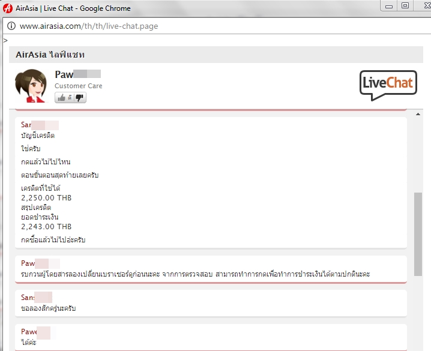Click the agent avatar picture
431x351 pixels.
pyautogui.click(x=31, y=86)
